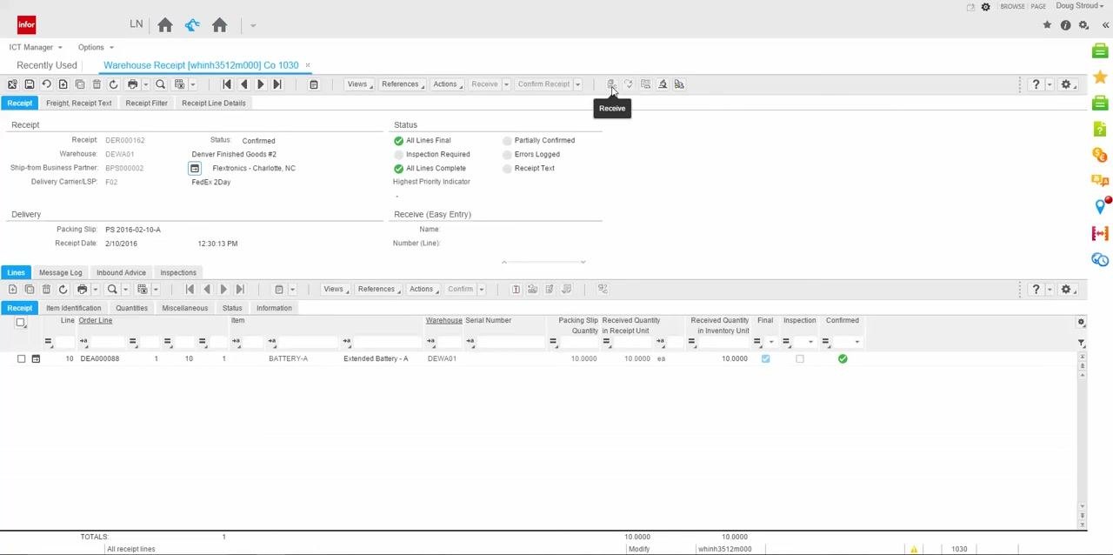The width and height of the screenshot is (1113, 555).
Task: Click the print icon in the receipt toolbar
Action: click(x=132, y=84)
